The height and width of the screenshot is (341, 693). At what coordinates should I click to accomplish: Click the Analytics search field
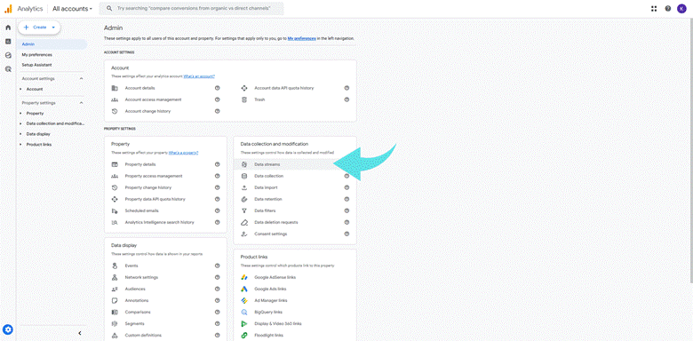click(x=191, y=8)
